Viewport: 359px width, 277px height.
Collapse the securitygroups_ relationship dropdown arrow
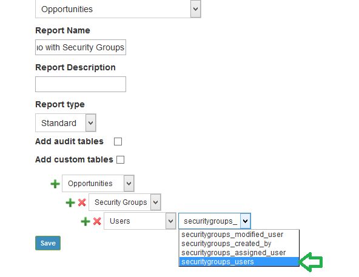point(246,221)
